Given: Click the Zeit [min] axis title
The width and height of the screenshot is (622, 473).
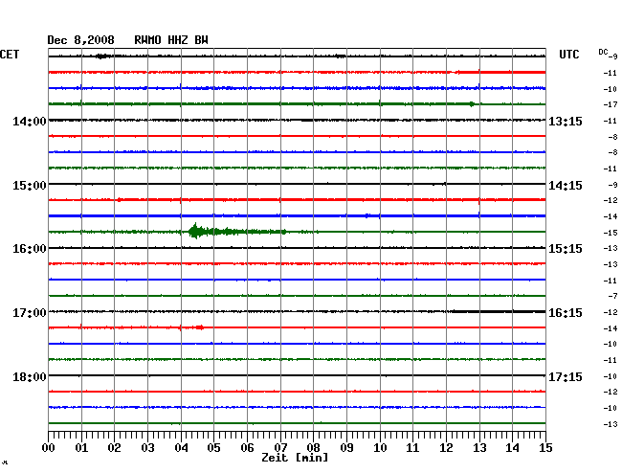Looking at the screenshot, I should click(x=295, y=458).
